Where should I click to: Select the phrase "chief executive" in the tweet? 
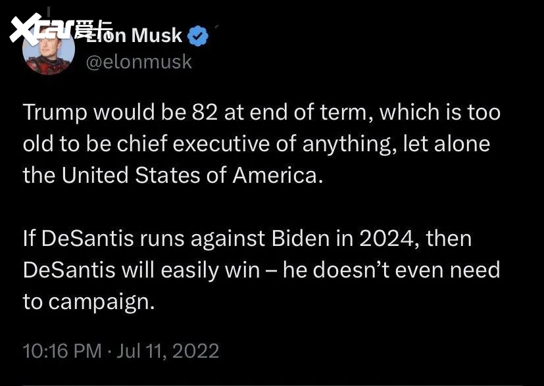point(193,144)
